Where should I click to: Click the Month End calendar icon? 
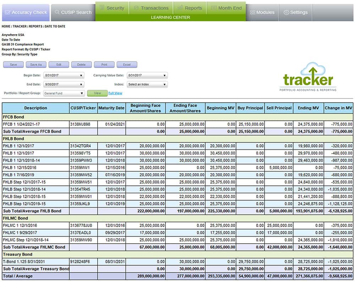[214, 8]
